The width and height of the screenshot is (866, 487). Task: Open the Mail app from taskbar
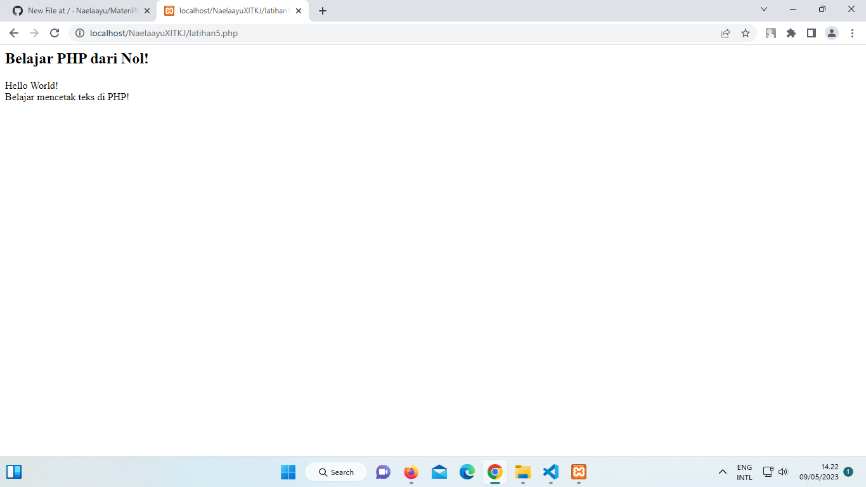tap(439, 472)
